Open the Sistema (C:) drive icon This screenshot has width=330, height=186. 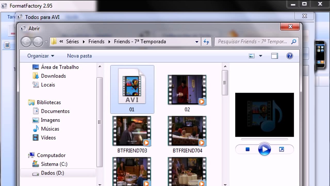pos(36,164)
